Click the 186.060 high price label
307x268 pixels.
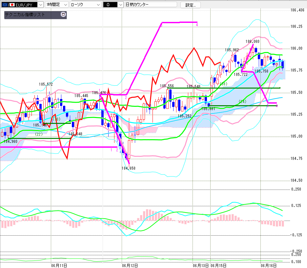(x=252, y=42)
